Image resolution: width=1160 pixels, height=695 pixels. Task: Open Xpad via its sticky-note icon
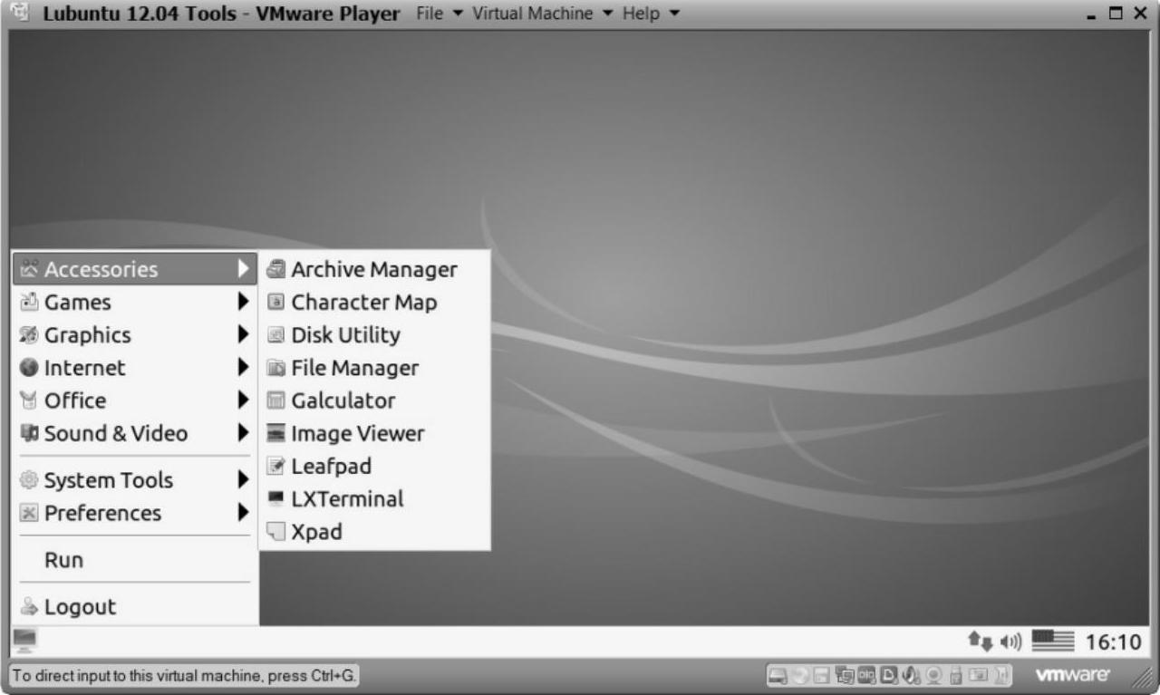pyautogui.click(x=275, y=531)
